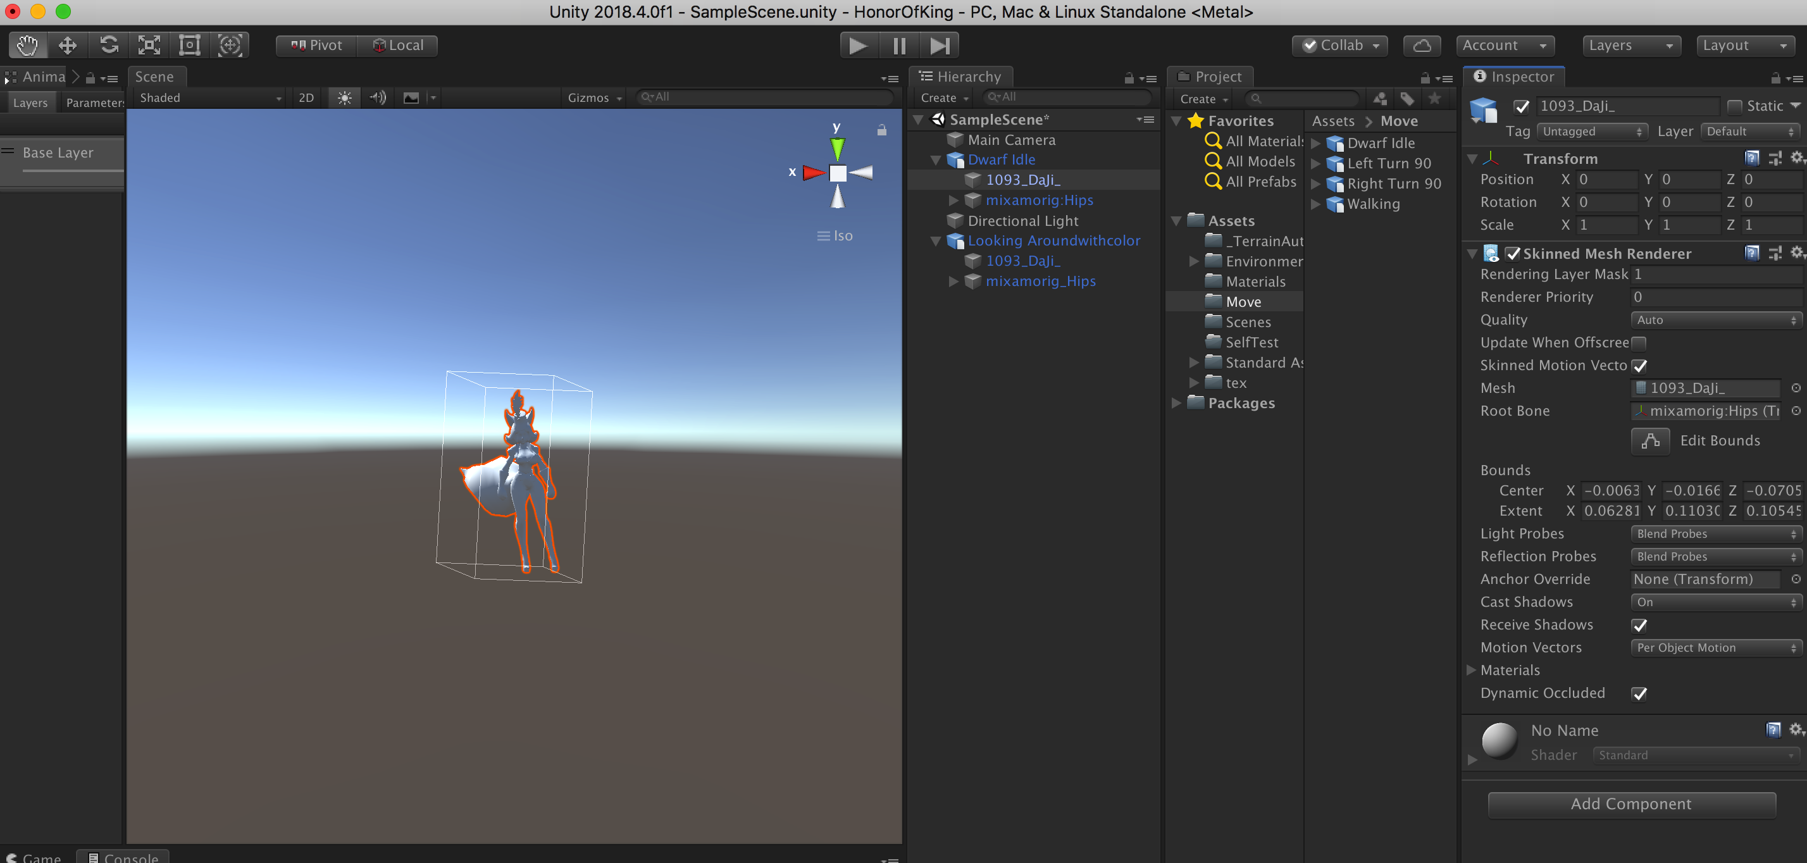Select the Scale tool icon
Image resolution: width=1807 pixels, height=863 pixels.
[149, 45]
